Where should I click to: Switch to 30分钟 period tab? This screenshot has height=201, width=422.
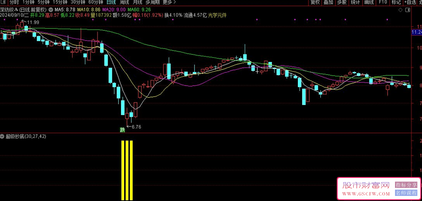tap(78, 3)
